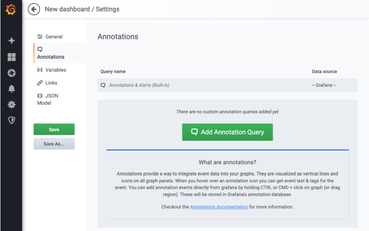Screen dimensions: 369x231
Task: Open the Alerting bell icon
Action: pos(11,88)
